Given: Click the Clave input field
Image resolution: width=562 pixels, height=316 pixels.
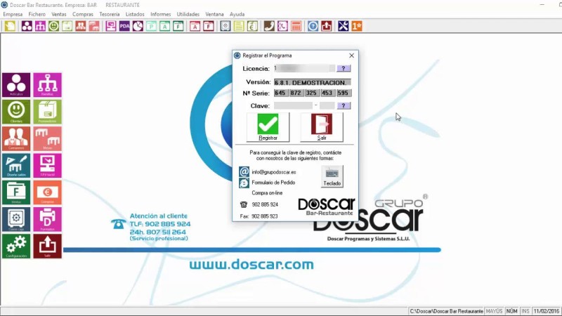Looking at the screenshot, I should point(293,106).
